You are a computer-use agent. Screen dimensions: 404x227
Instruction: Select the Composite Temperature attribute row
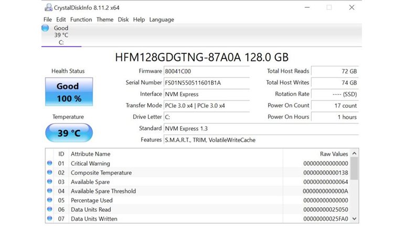198,173
